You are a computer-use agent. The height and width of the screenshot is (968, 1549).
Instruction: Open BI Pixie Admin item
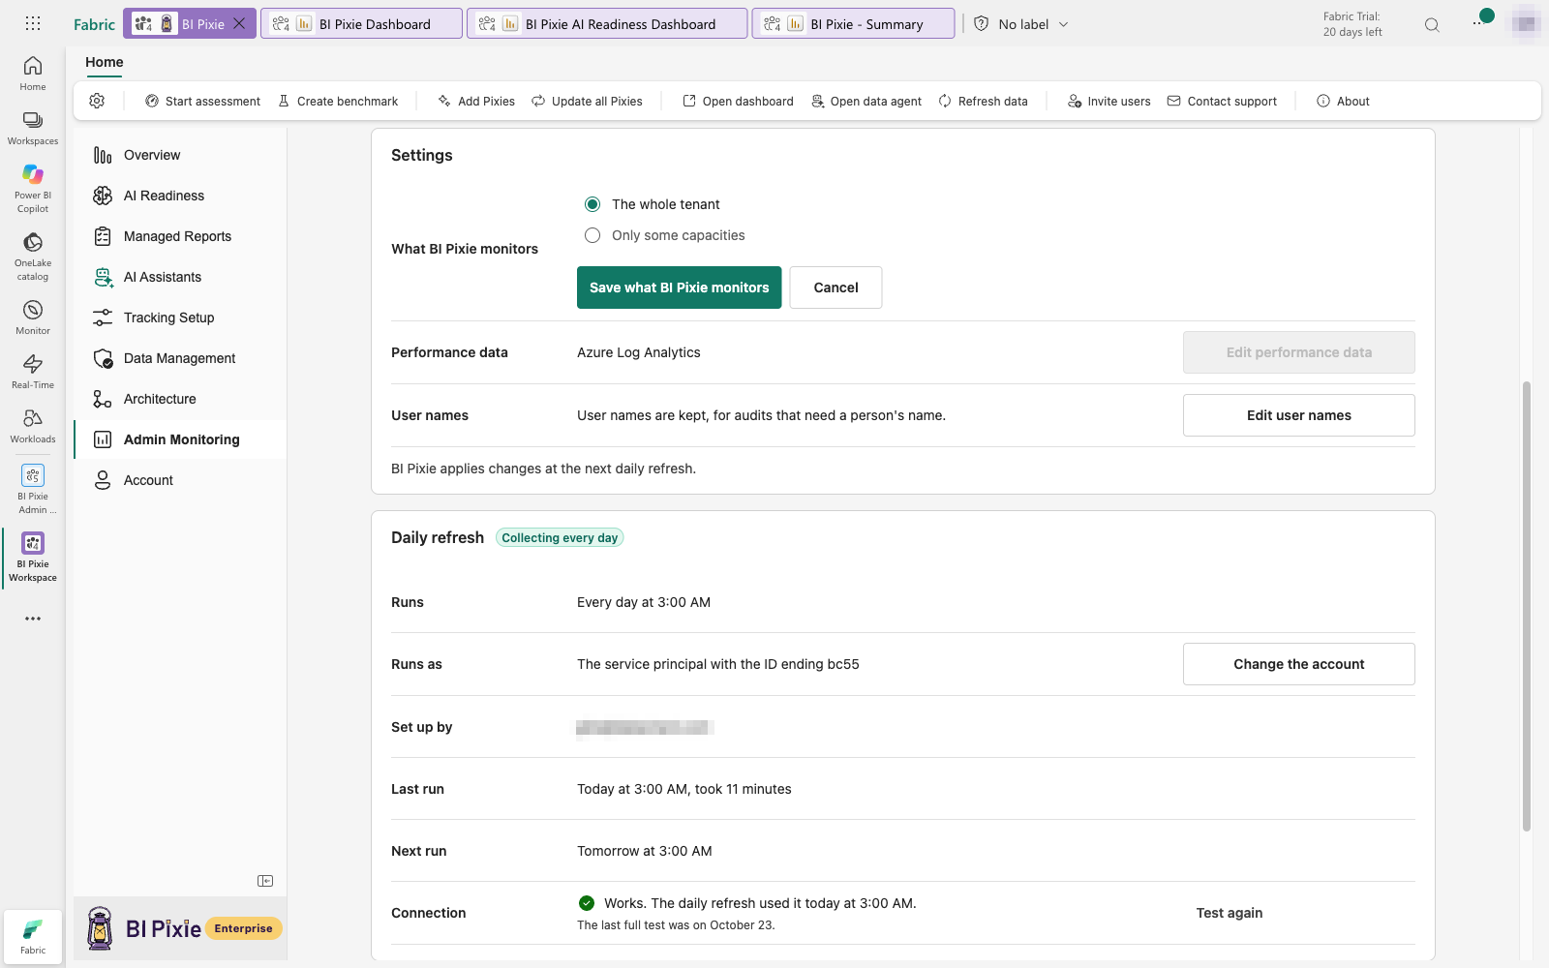pos(33,489)
